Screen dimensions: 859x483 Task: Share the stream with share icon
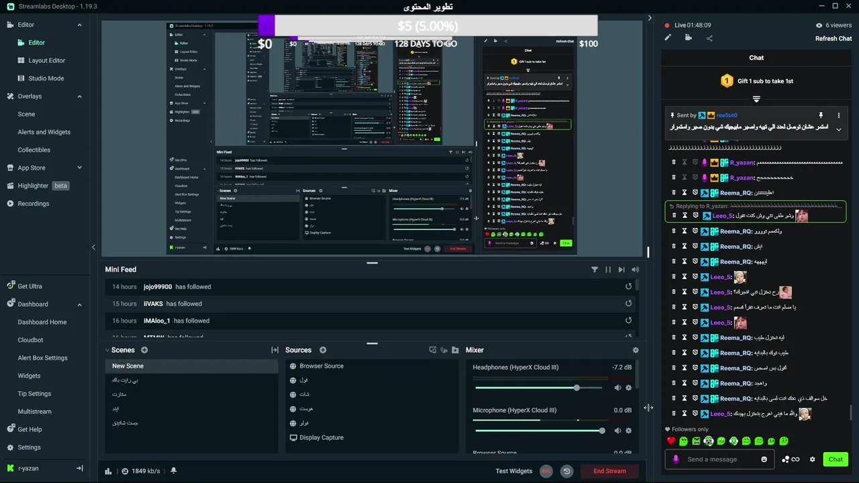click(x=709, y=38)
